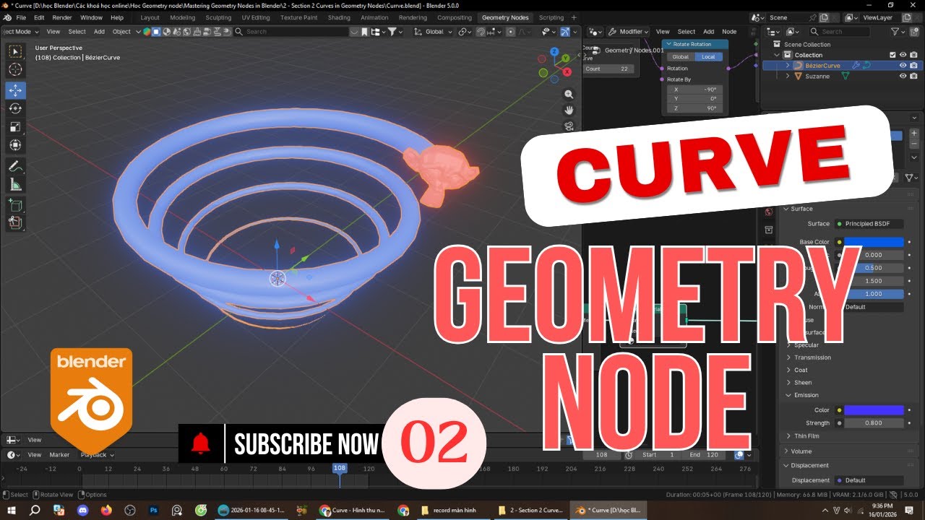Open the File menu

tap(20, 17)
